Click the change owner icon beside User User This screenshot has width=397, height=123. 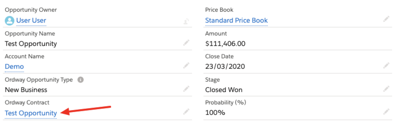186,21
